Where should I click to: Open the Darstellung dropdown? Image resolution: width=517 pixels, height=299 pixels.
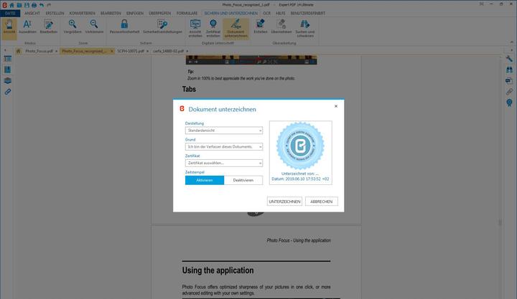[224, 130]
